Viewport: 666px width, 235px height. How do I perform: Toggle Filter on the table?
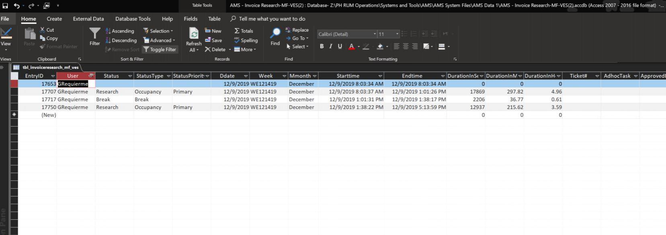[160, 49]
